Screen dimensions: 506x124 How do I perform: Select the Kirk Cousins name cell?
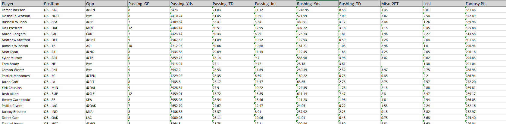[22, 88]
